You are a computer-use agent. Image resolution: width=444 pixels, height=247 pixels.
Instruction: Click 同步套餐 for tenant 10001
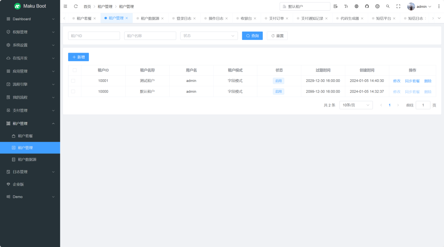[x=412, y=81]
